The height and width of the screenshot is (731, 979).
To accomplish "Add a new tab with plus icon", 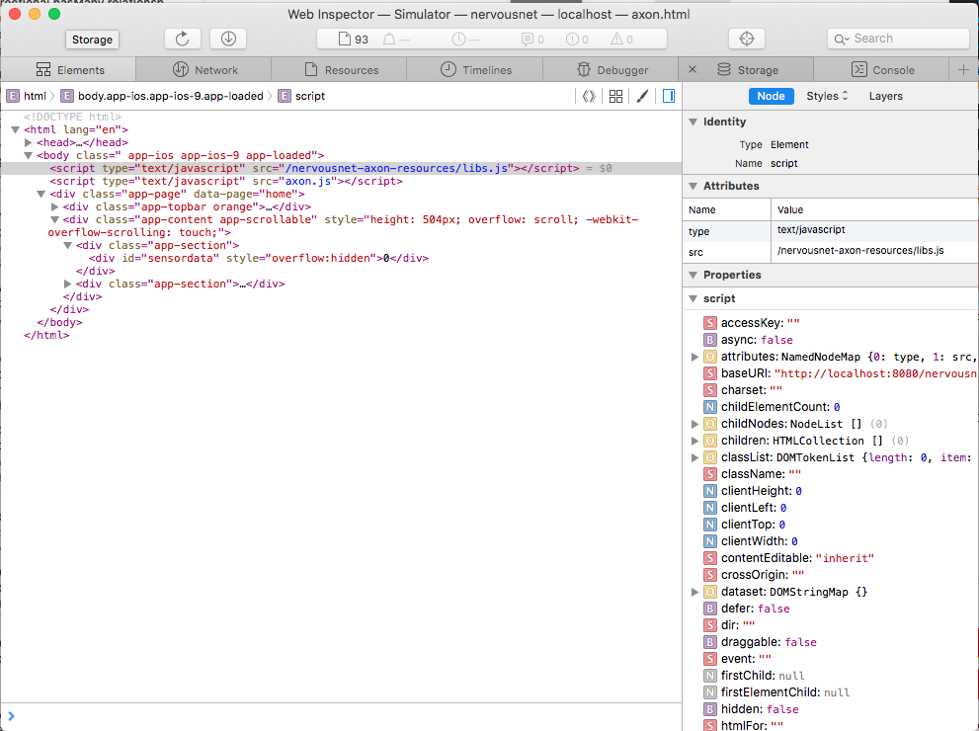I will pyautogui.click(x=963, y=69).
